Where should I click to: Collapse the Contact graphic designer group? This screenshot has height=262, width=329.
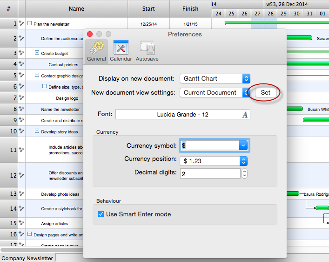coord(37,75)
